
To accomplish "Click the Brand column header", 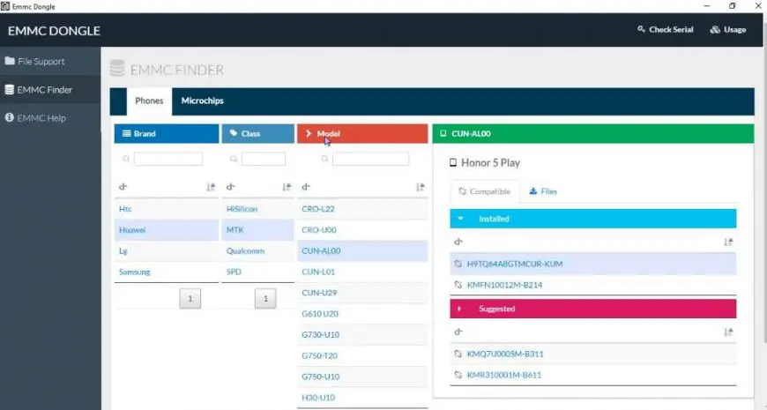I will 167,133.
